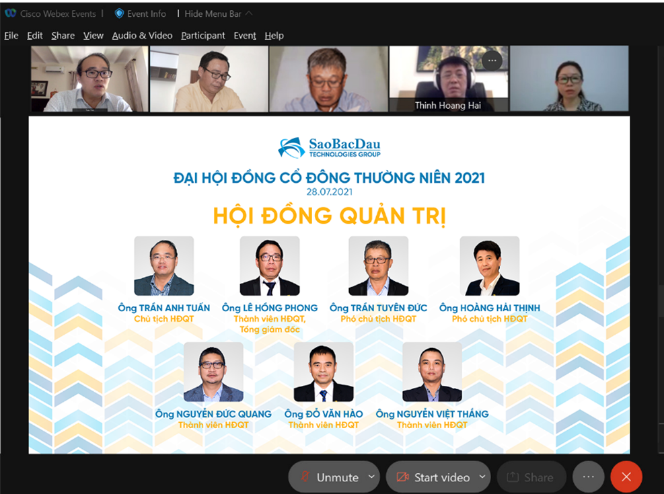
Task: Open the Edit menu
Action: (35, 36)
